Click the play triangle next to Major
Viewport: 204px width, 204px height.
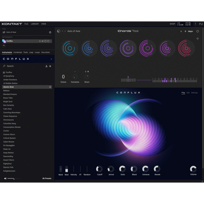click(x=185, y=31)
